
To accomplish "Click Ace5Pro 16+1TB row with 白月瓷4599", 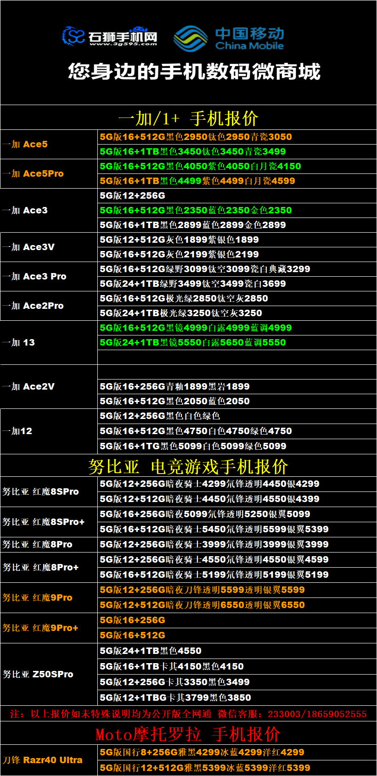I will (237, 181).
